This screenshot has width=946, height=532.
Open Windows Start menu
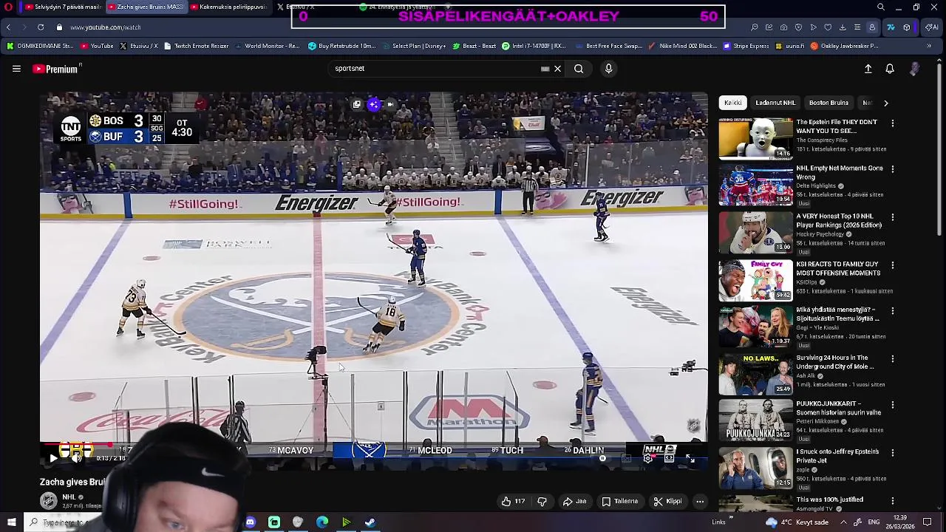tap(11, 522)
